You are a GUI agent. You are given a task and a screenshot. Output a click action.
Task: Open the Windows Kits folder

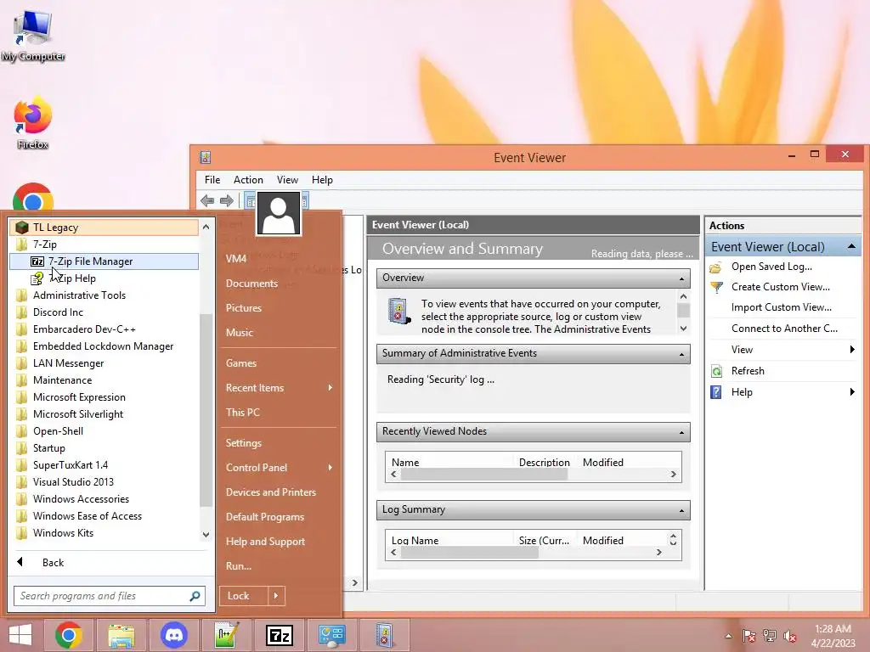(104, 533)
